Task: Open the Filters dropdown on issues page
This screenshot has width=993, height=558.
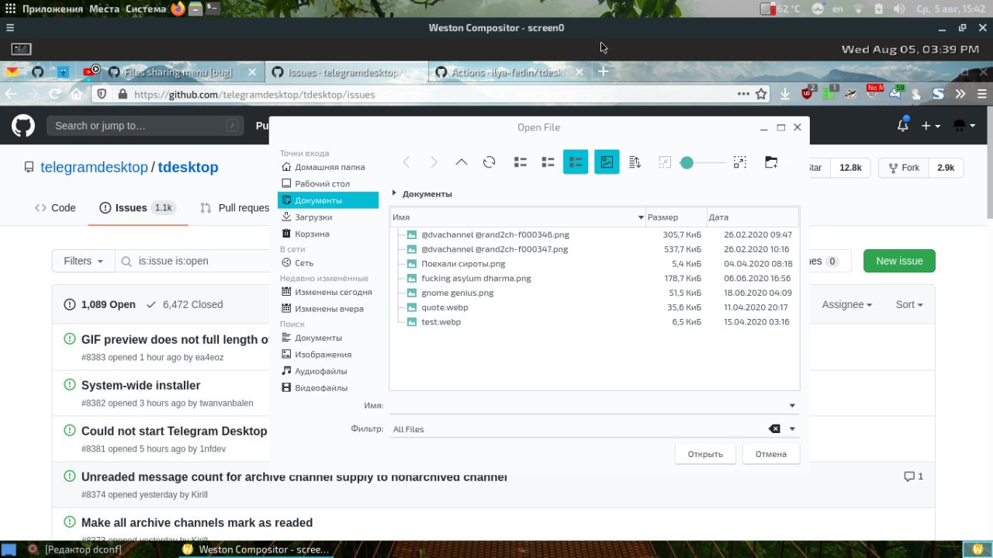Action: tap(83, 261)
